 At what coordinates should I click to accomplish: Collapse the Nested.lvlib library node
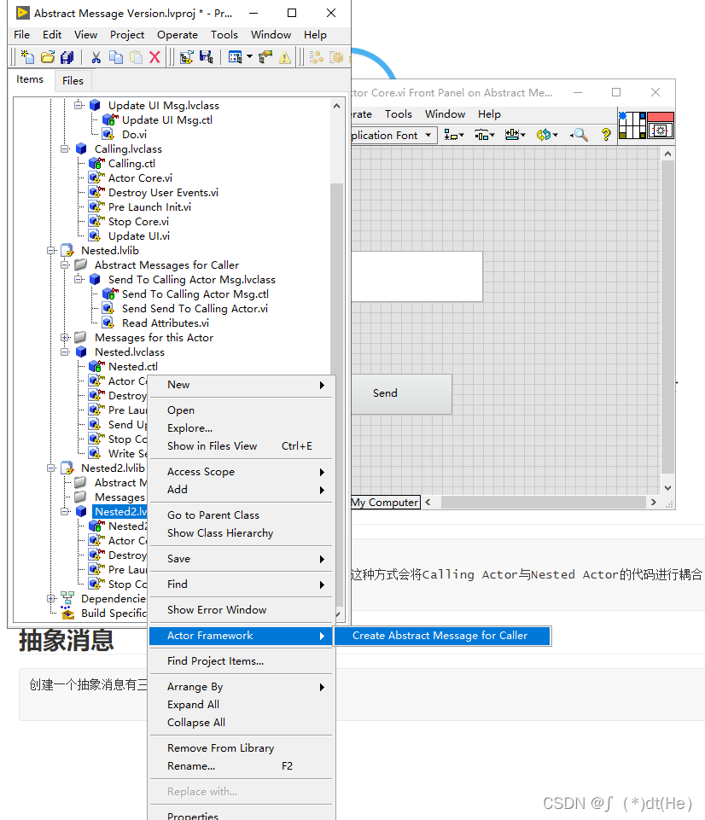(x=51, y=250)
